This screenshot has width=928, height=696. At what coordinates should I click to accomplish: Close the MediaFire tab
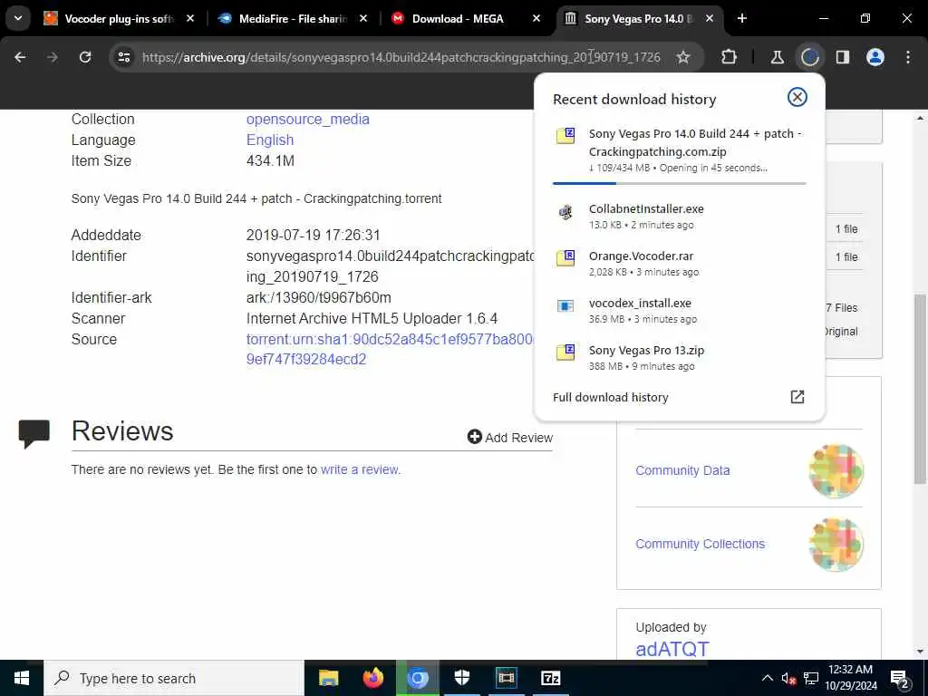click(363, 19)
